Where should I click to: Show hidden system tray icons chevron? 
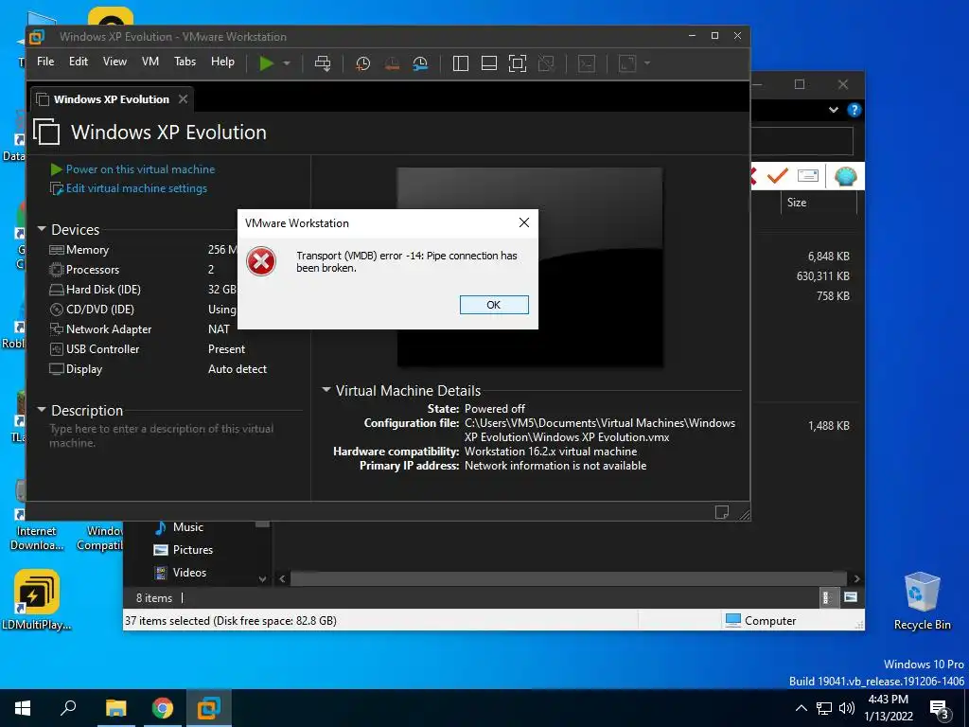[801, 708]
